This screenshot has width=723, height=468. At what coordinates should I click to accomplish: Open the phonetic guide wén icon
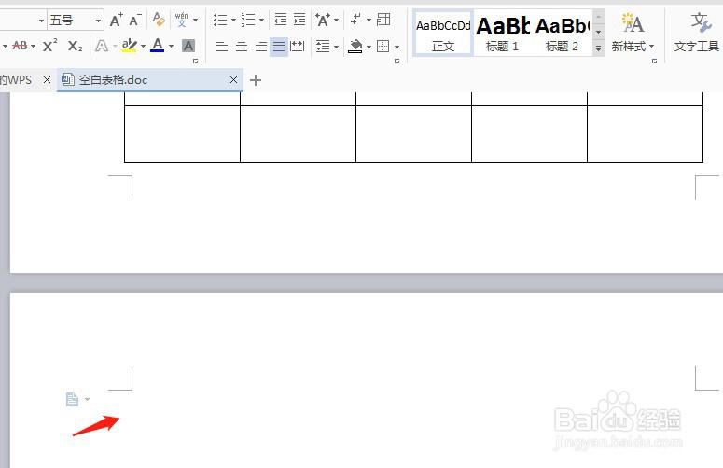pyautogui.click(x=182, y=20)
